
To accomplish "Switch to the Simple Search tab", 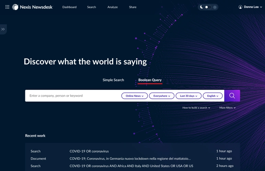I will tap(113, 80).
